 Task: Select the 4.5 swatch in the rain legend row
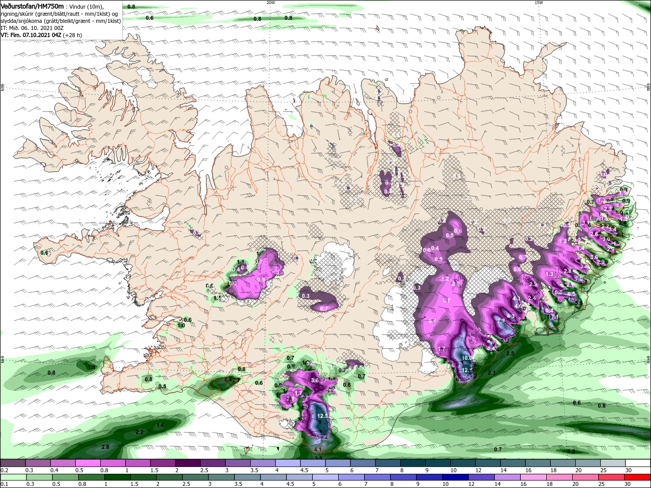(300, 477)
